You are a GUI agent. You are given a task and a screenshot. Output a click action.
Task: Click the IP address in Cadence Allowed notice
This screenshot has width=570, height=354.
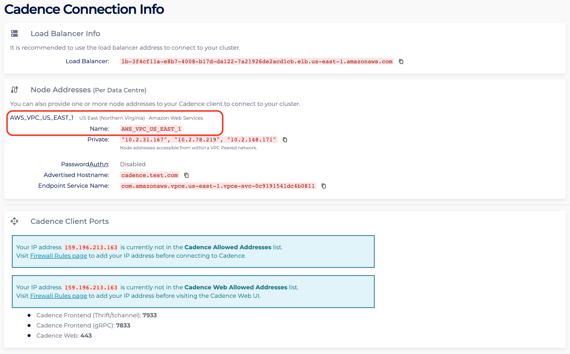(x=91, y=248)
